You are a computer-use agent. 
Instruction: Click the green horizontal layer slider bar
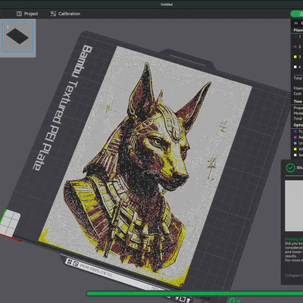point(195,293)
